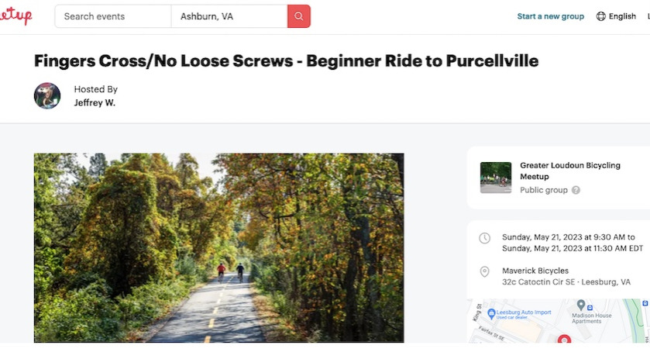The width and height of the screenshot is (650, 352).
Task: Click the globe language icon
Action: pyautogui.click(x=601, y=16)
